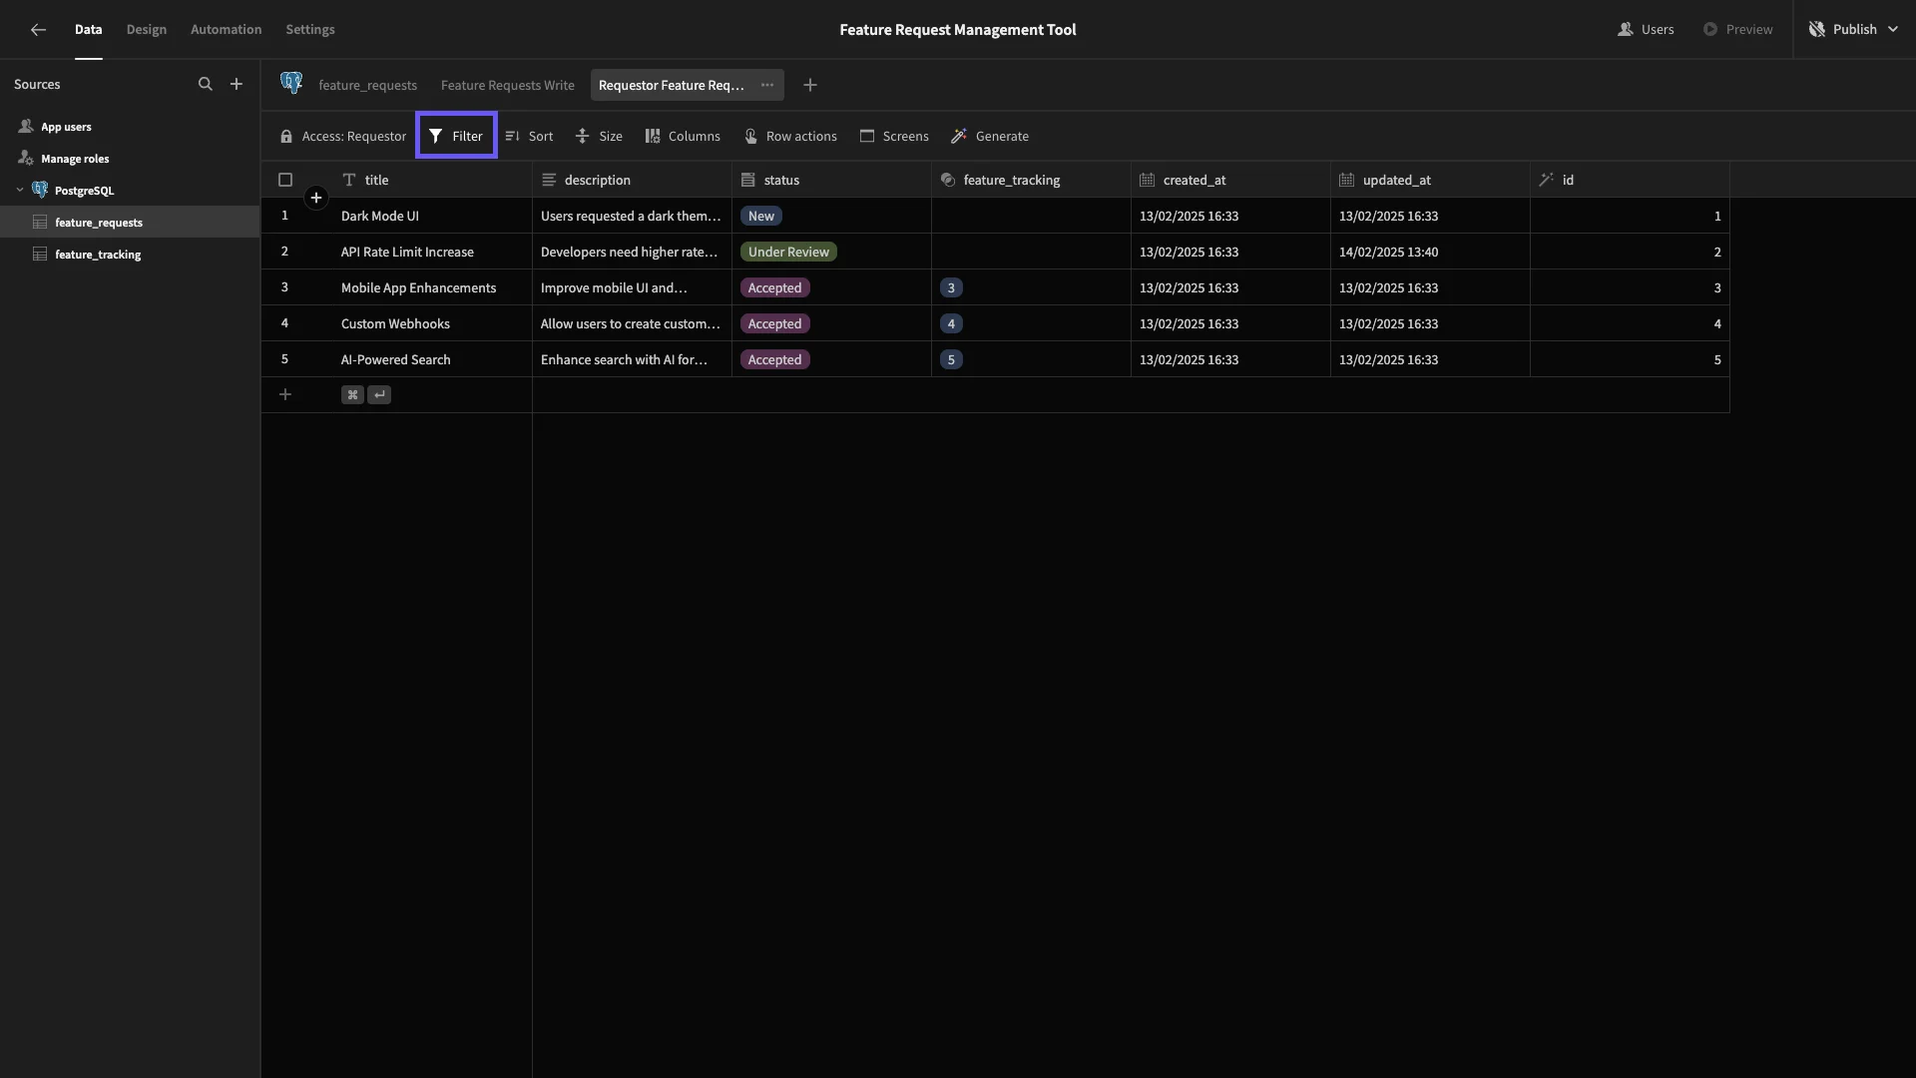1916x1078 pixels.
Task: Click Accepted status for Custom Webhooks
Action: pyautogui.click(x=774, y=323)
